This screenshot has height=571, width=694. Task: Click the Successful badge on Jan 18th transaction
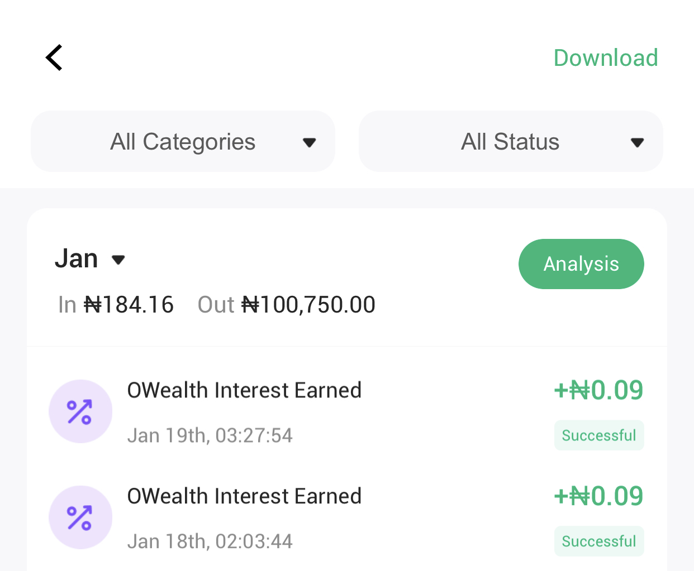tap(598, 541)
